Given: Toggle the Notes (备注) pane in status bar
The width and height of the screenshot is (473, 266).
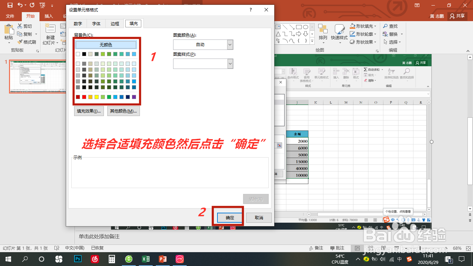Looking at the screenshot, I should point(316,248).
